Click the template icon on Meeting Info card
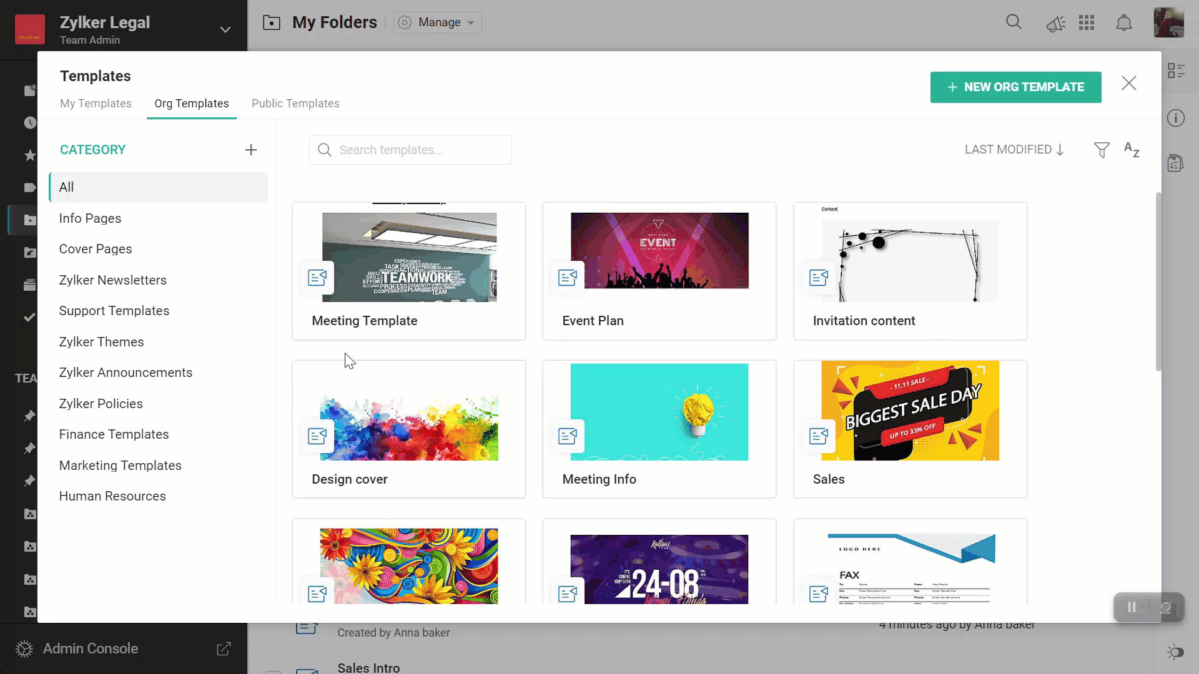 [568, 436]
